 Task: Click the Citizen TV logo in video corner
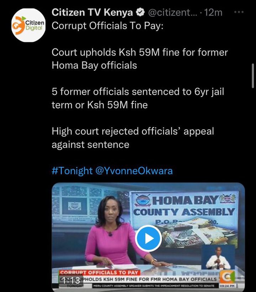click(227, 277)
